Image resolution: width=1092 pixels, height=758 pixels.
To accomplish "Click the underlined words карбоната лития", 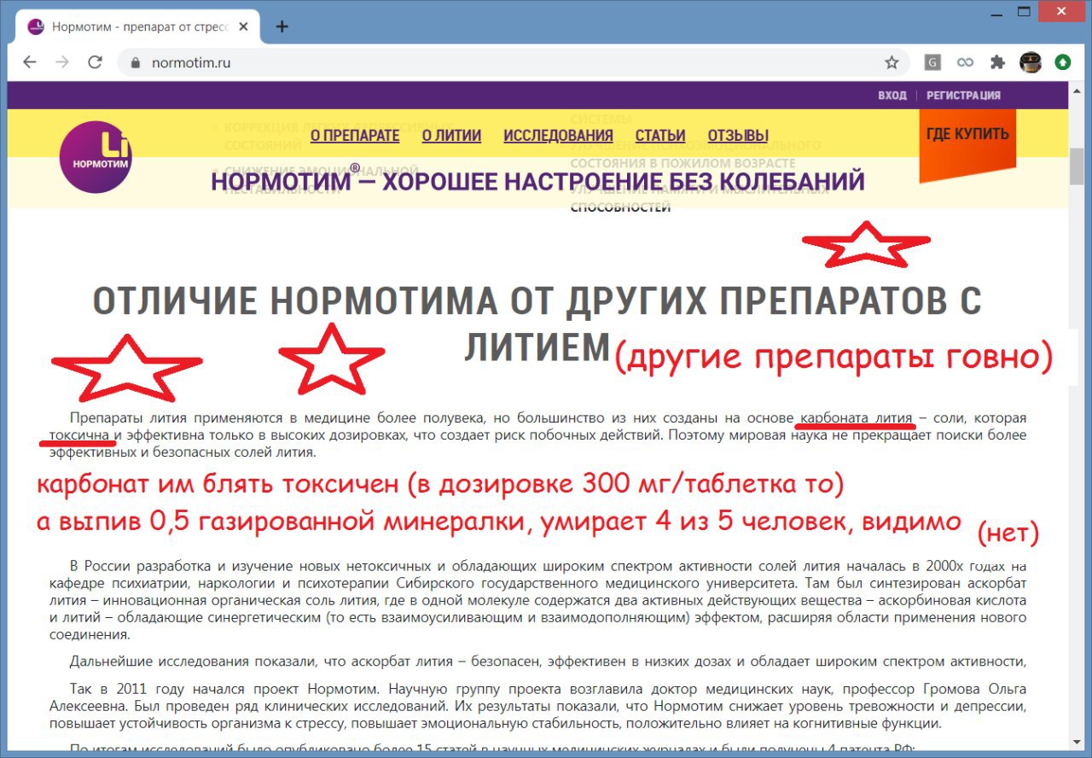I will click(857, 418).
